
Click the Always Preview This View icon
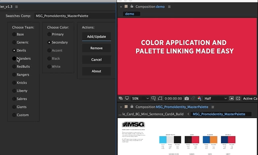coord(121,98)
